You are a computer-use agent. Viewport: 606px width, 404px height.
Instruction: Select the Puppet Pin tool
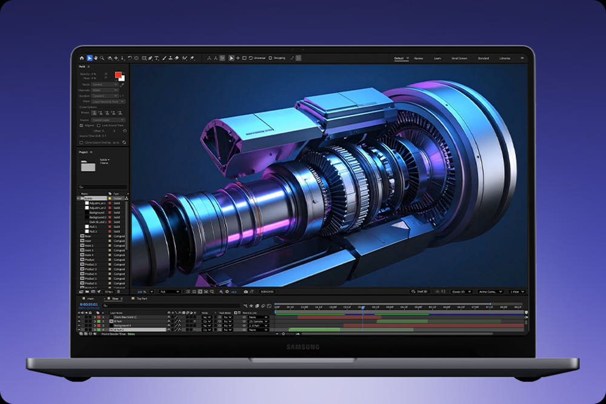192,58
